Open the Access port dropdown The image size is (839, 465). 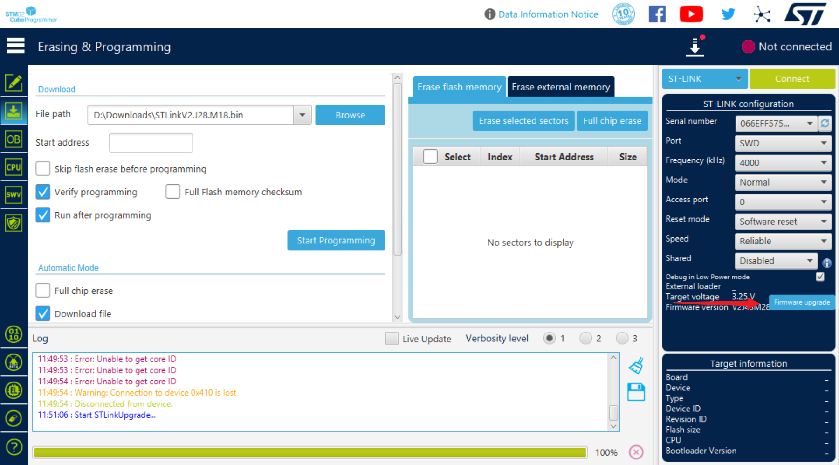[783, 201]
